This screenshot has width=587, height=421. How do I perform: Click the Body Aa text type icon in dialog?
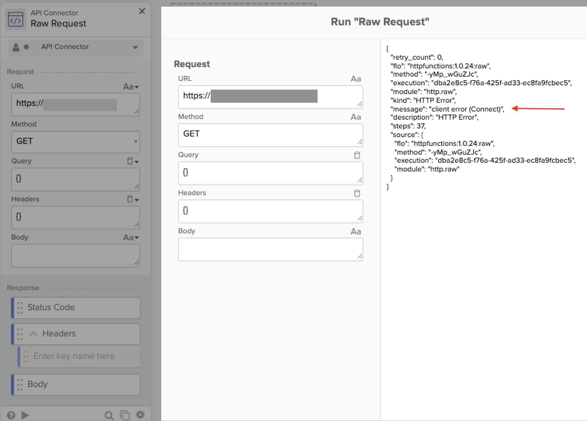pos(356,232)
